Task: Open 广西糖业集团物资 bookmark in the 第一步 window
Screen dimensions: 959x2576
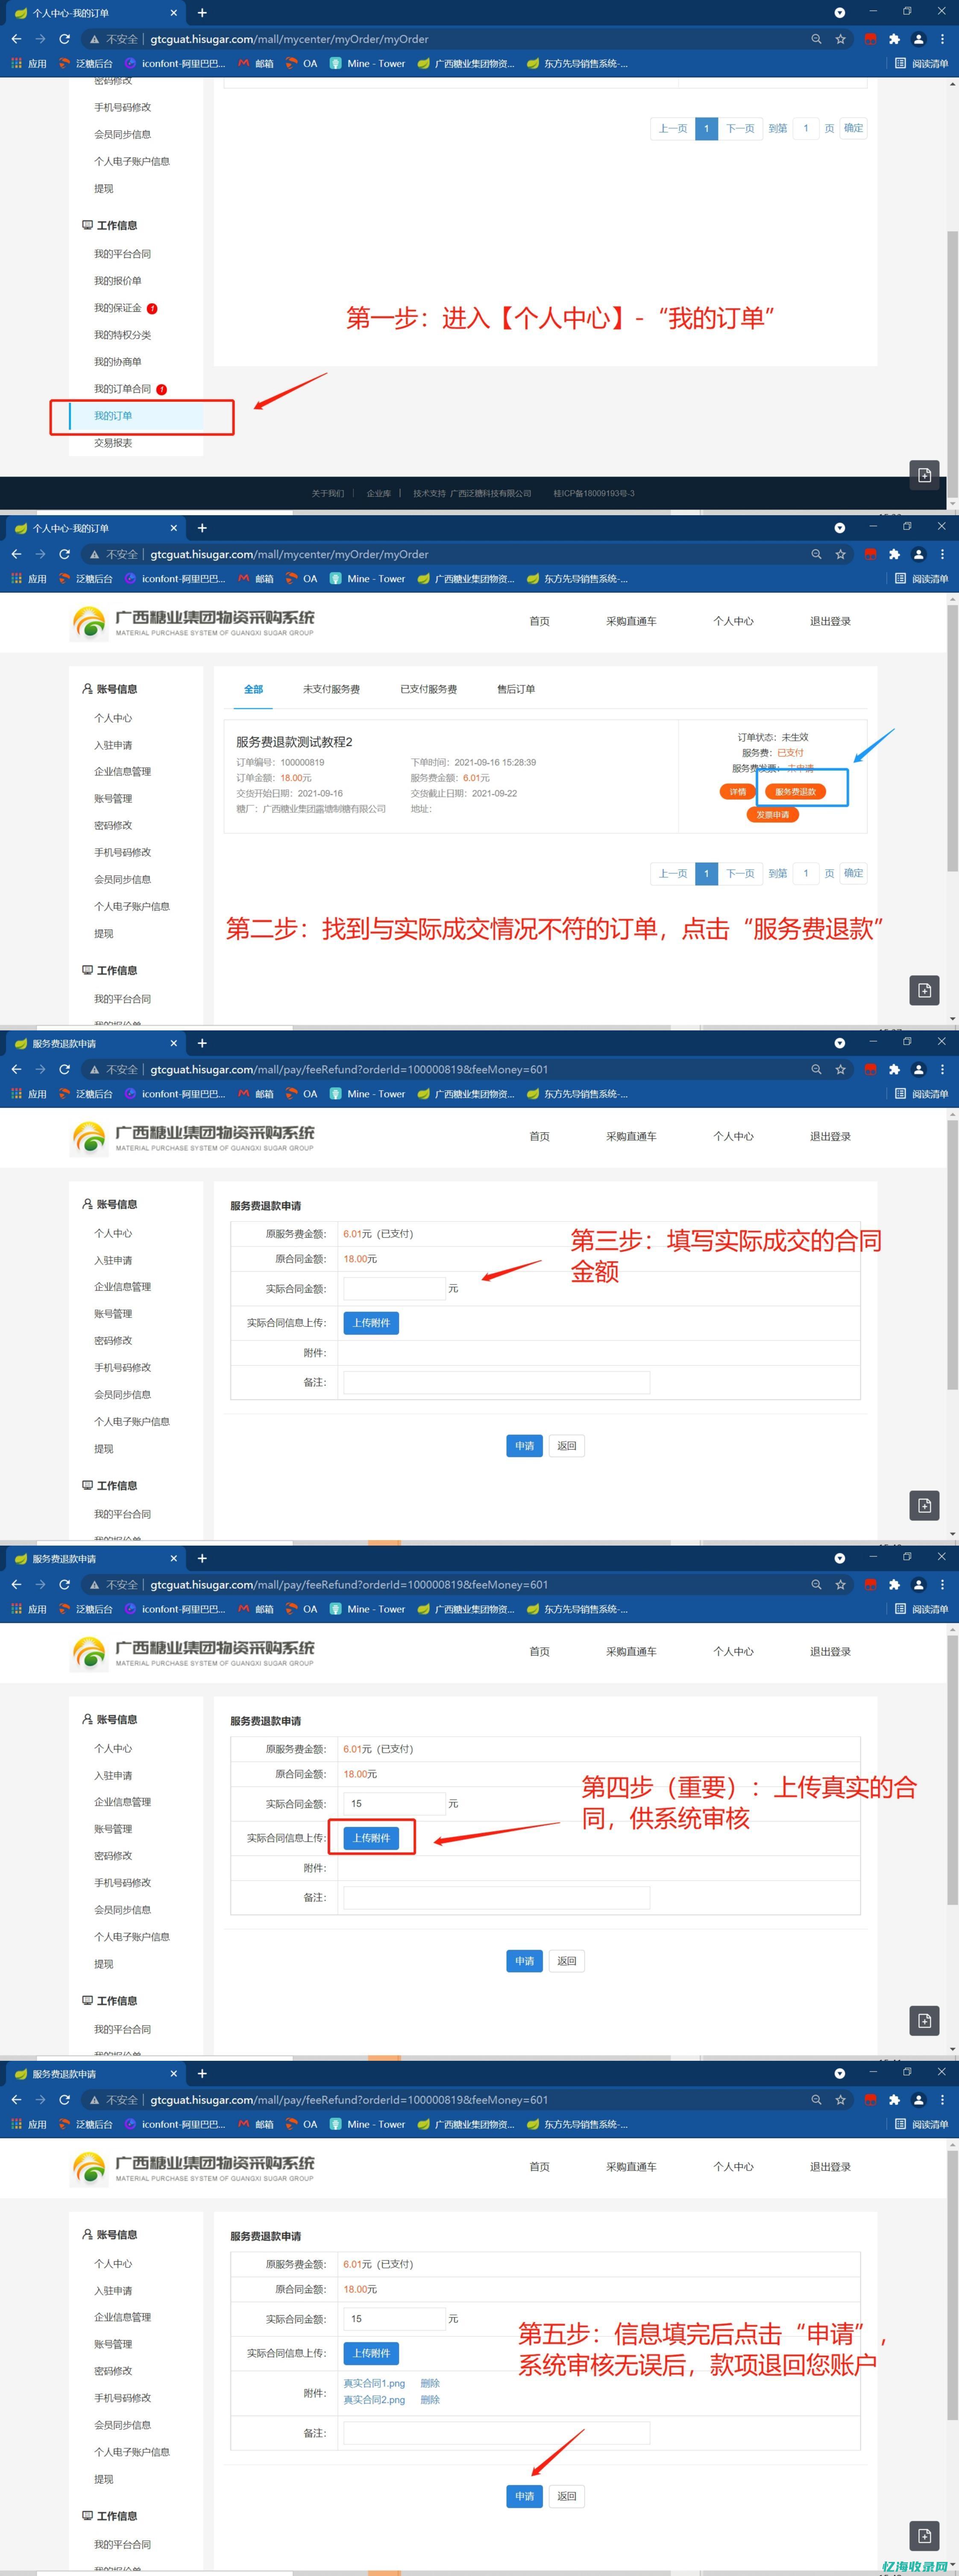Action: tap(466, 63)
